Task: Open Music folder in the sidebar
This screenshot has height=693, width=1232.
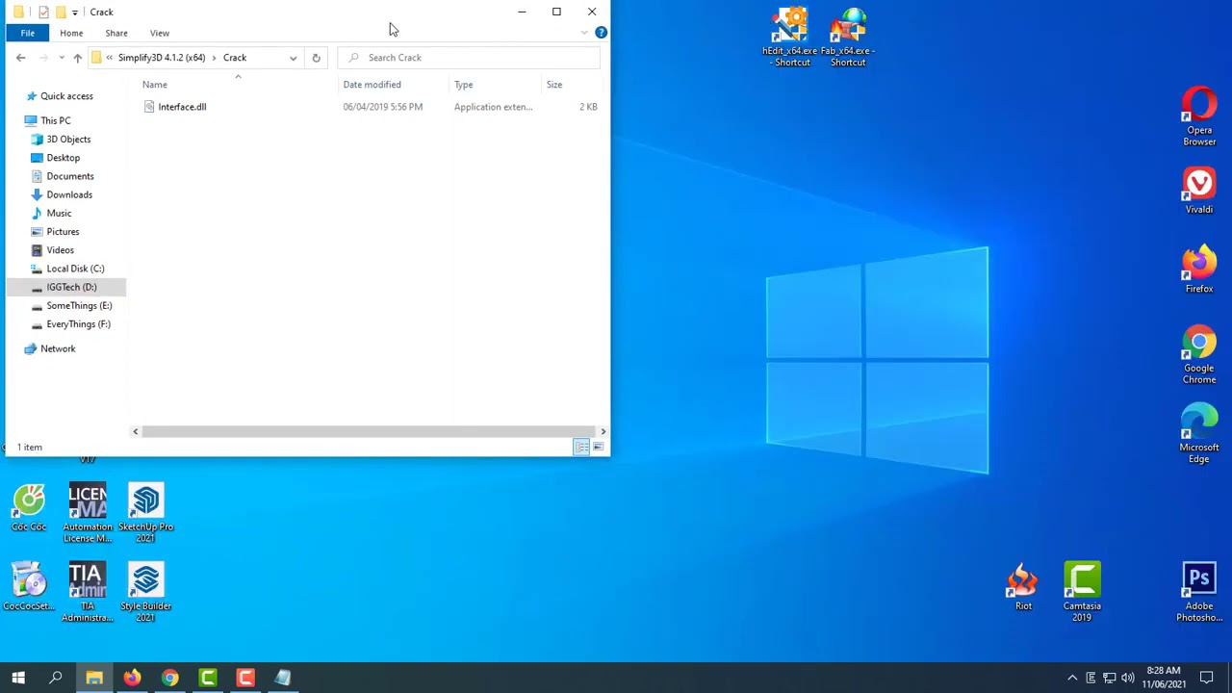Action: pyautogui.click(x=59, y=213)
